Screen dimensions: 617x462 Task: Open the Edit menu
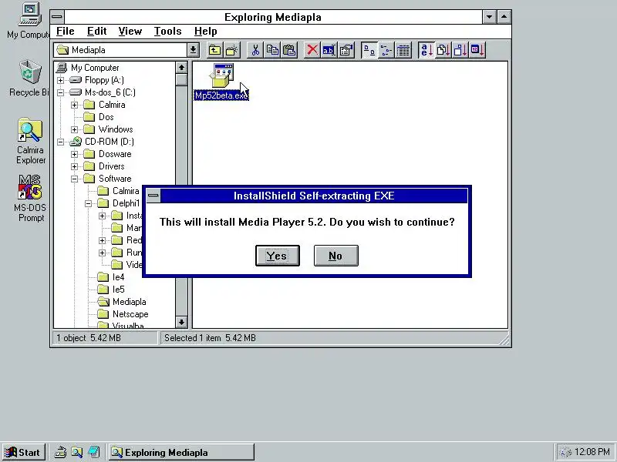click(97, 31)
